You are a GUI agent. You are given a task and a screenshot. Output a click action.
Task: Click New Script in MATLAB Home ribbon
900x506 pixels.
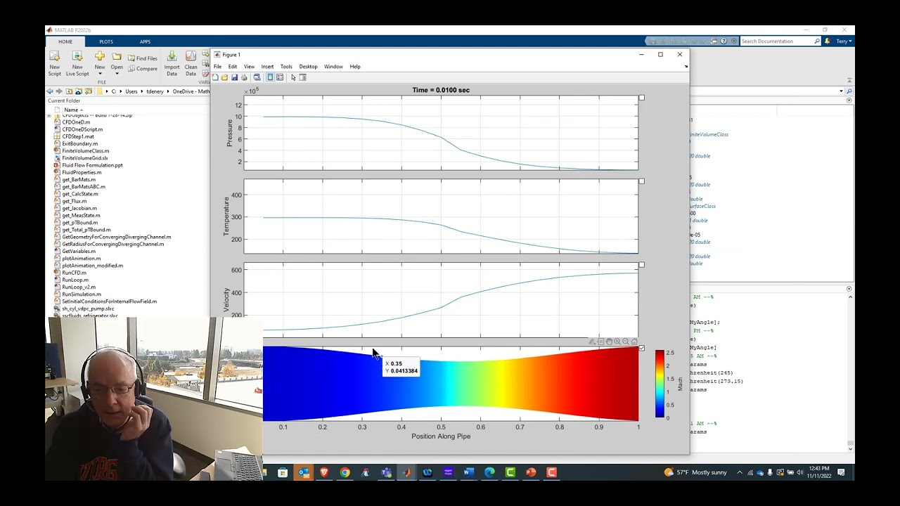point(54,63)
